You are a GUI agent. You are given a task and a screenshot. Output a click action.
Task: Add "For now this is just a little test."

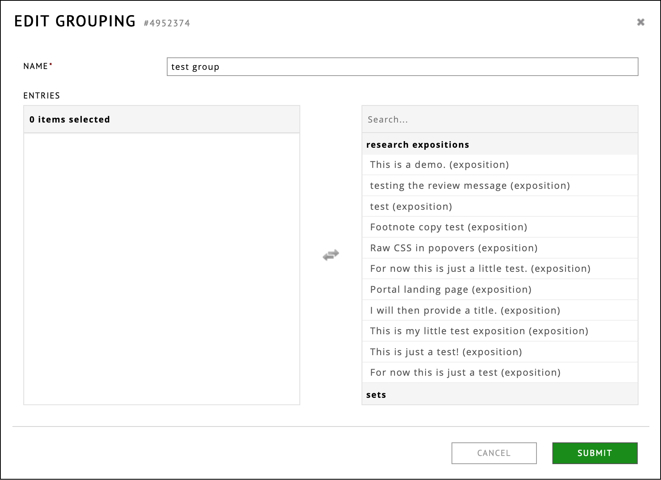[x=500, y=269]
